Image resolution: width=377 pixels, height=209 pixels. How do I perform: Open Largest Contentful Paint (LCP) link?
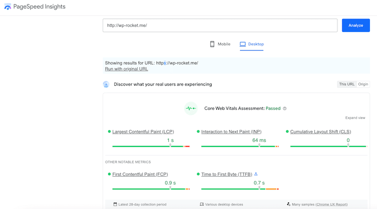(143, 132)
